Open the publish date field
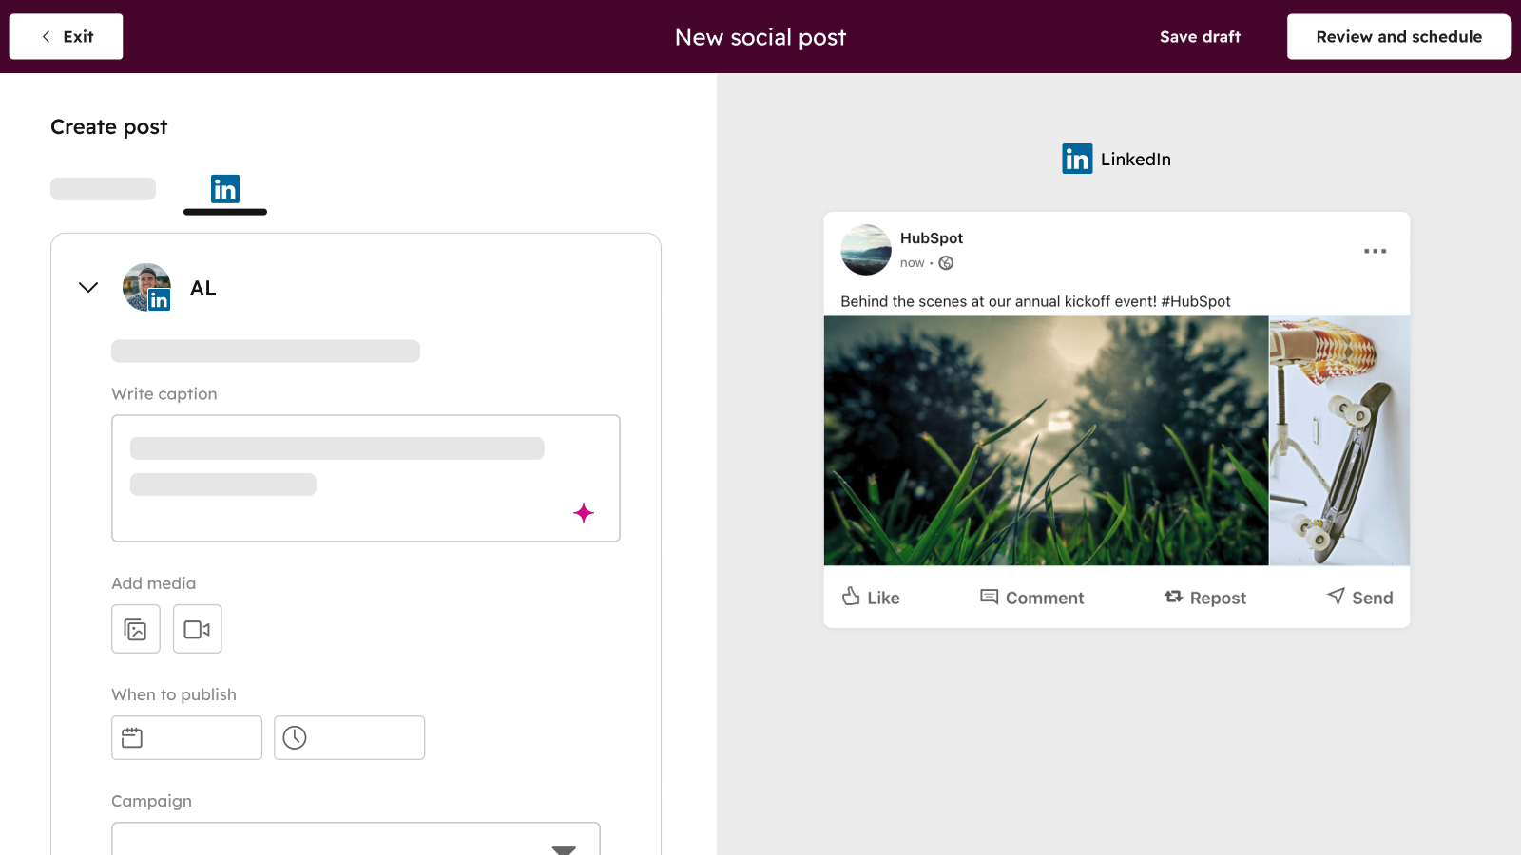Image resolution: width=1521 pixels, height=855 pixels. click(186, 737)
